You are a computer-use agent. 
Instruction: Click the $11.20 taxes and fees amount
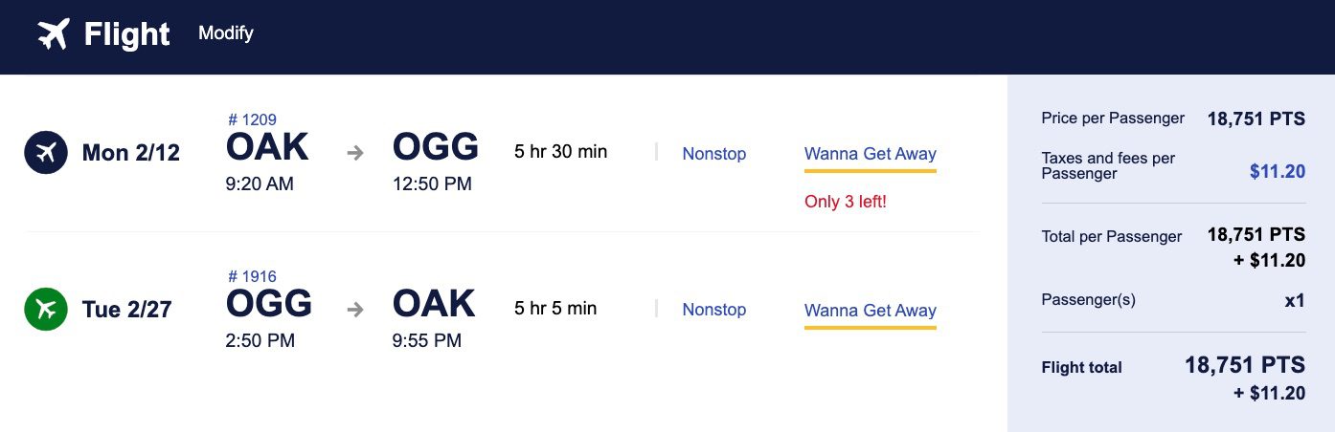pyautogui.click(x=1278, y=172)
